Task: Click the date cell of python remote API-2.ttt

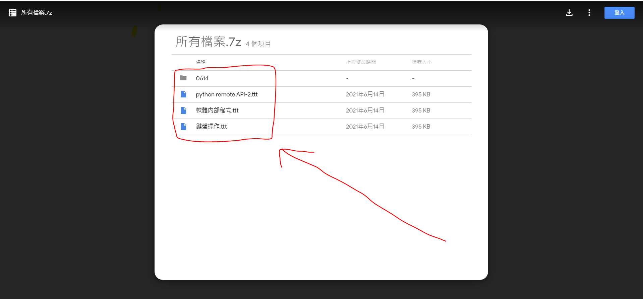Action: (365, 94)
